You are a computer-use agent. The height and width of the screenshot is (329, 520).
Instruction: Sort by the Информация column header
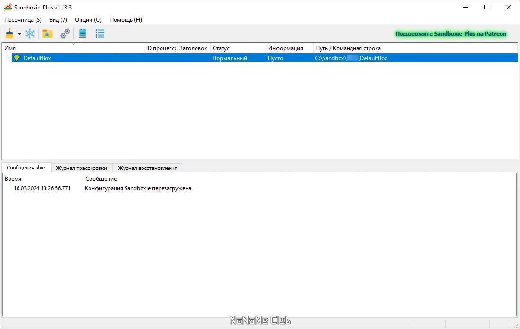pos(289,48)
